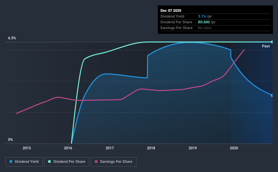Click the 2015 label on the x-axis
This screenshot has width=278, height=172.
click(27, 148)
